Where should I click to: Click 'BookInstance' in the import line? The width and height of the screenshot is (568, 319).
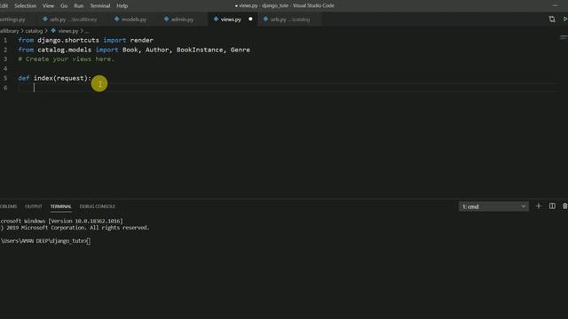200,50
